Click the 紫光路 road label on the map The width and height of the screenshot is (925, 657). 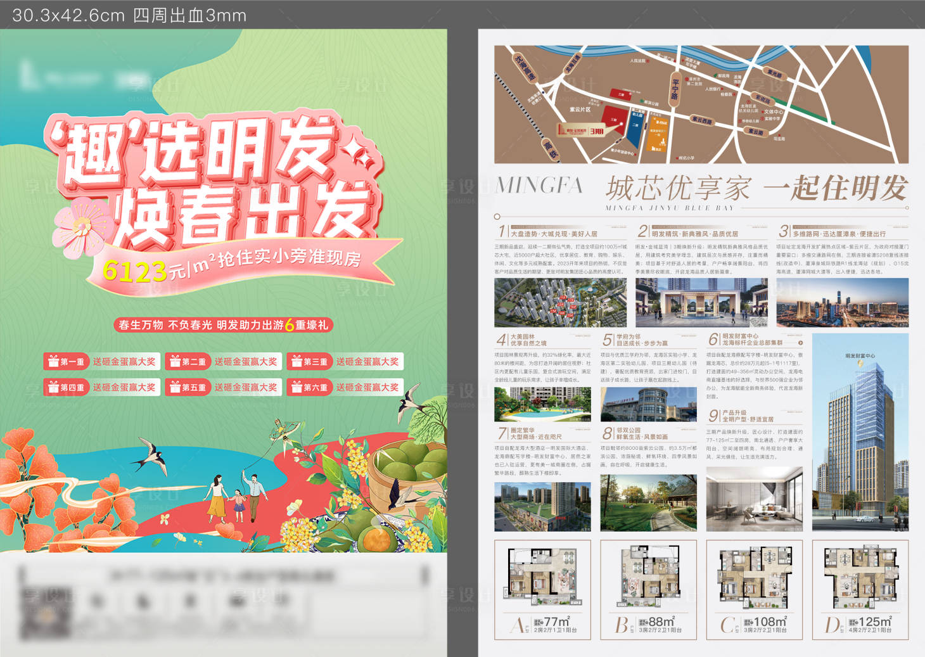coord(774,73)
